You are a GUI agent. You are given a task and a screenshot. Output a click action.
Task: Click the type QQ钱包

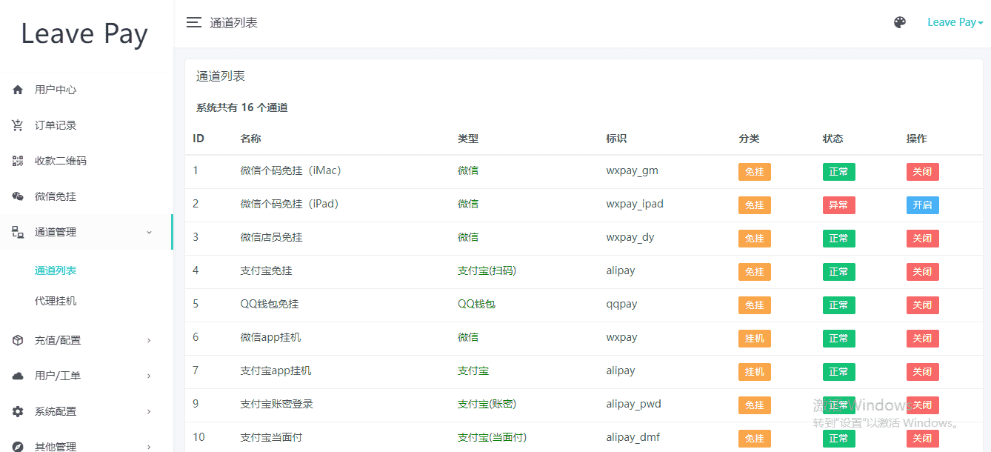pos(476,304)
